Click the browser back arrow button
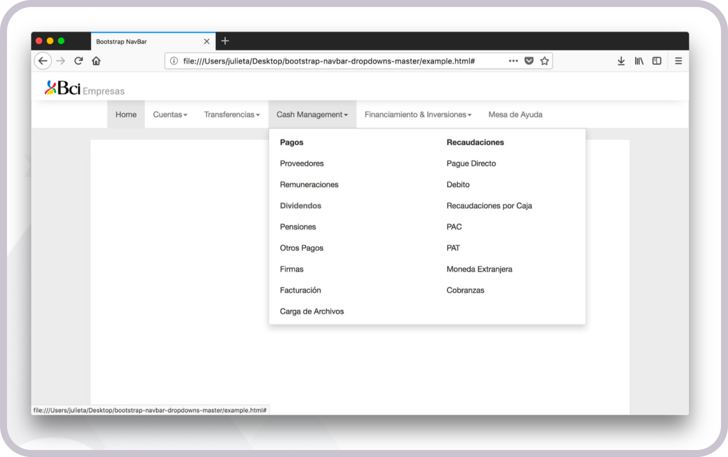728x457 pixels. coord(43,61)
